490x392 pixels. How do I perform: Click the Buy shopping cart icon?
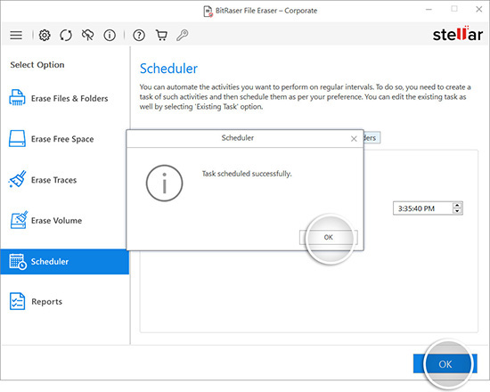coord(161,35)
